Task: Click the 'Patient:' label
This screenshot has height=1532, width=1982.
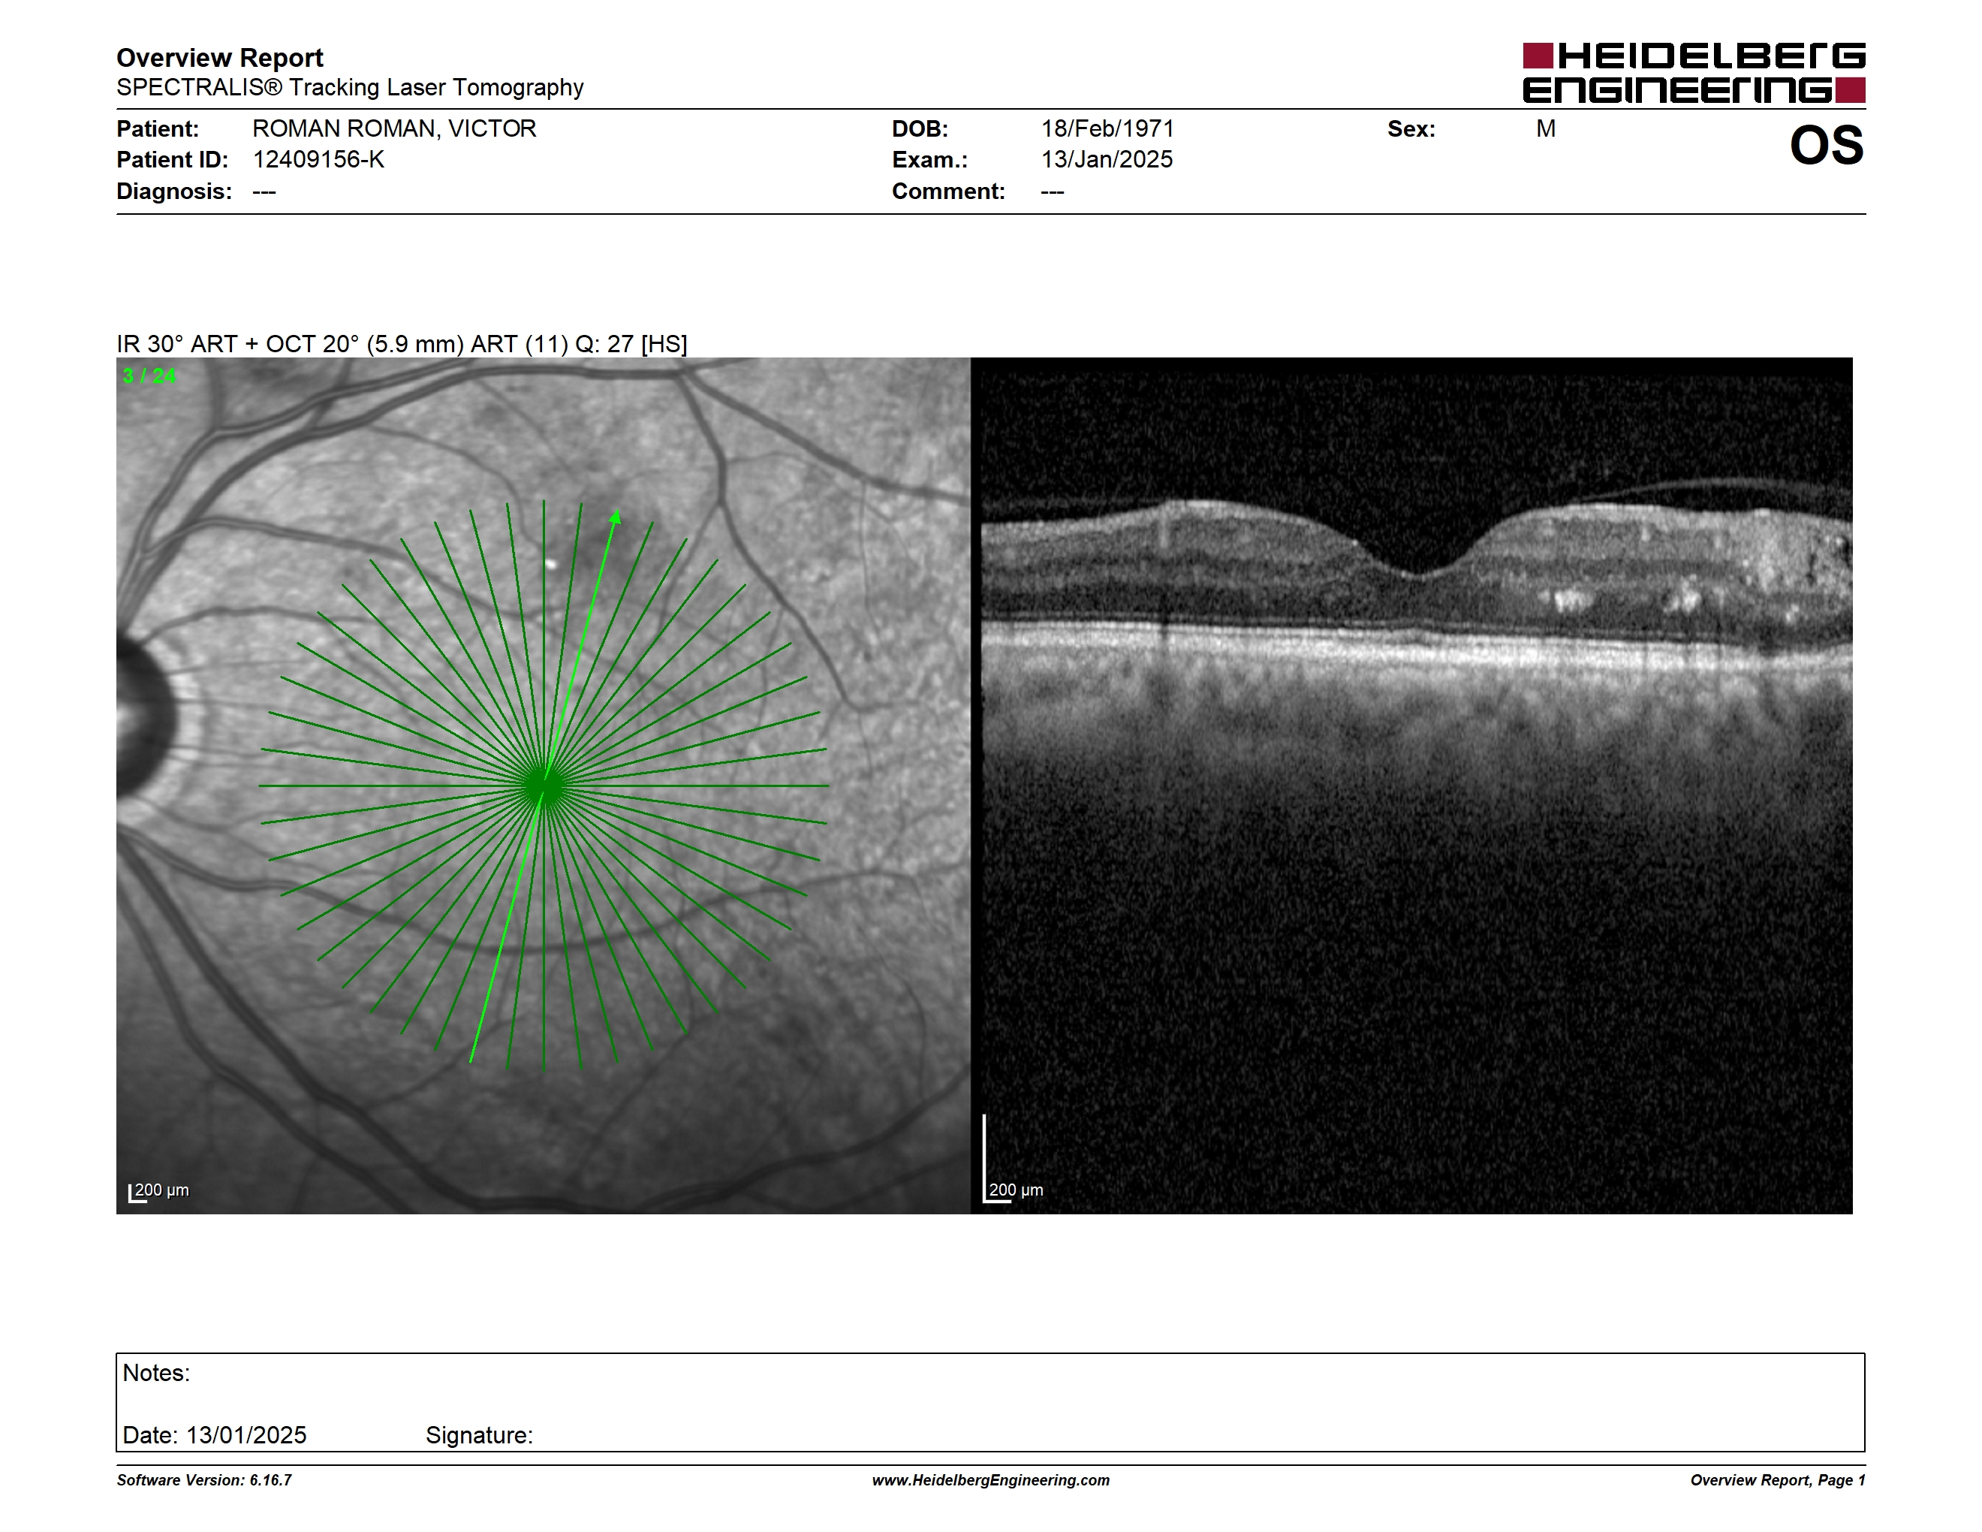Action: [157, 129]
